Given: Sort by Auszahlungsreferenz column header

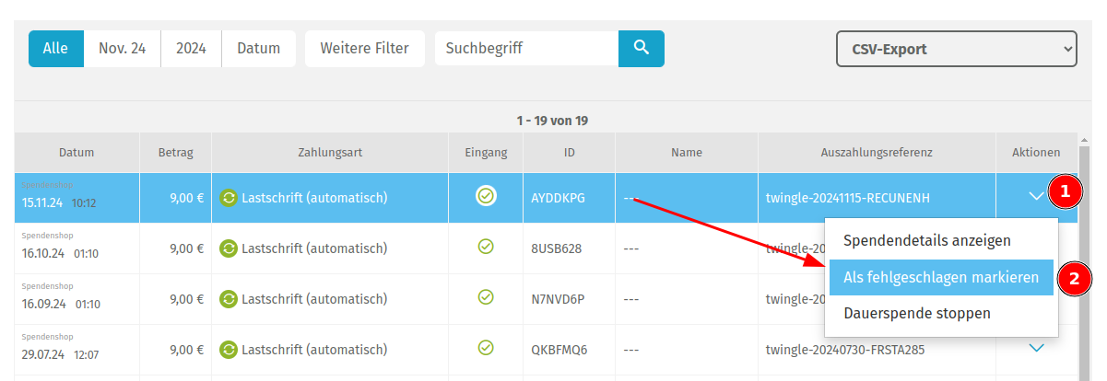Looking at the screenshot, I should click(x=877, y=153).
